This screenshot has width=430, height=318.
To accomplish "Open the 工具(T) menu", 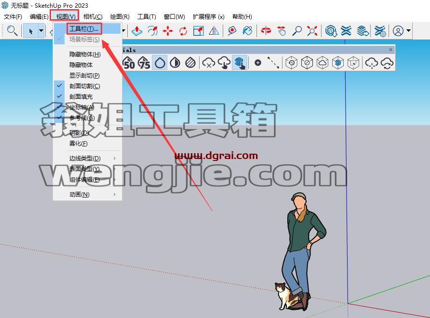I will (x=147, y=17).
